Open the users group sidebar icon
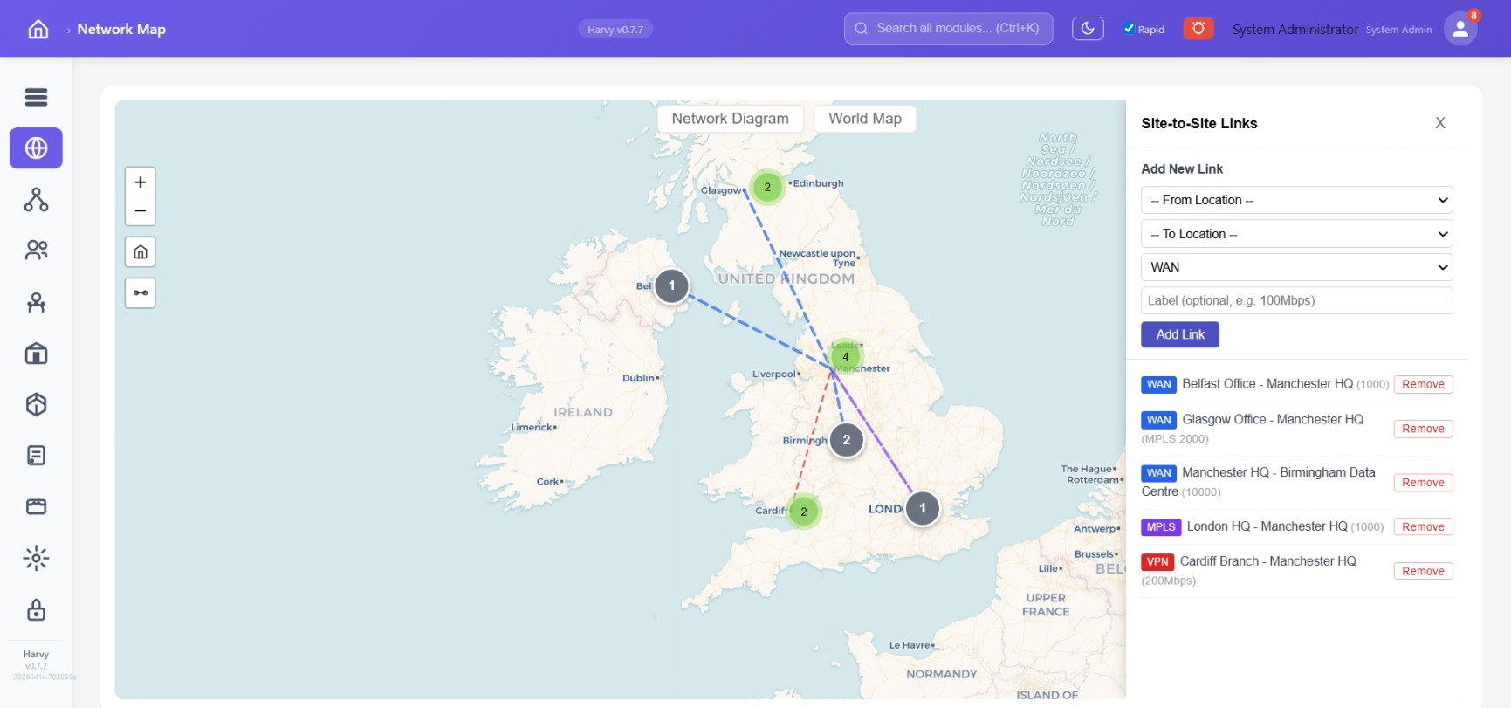1511x708 pixels. pyautogui.click(x=36, y=251)
